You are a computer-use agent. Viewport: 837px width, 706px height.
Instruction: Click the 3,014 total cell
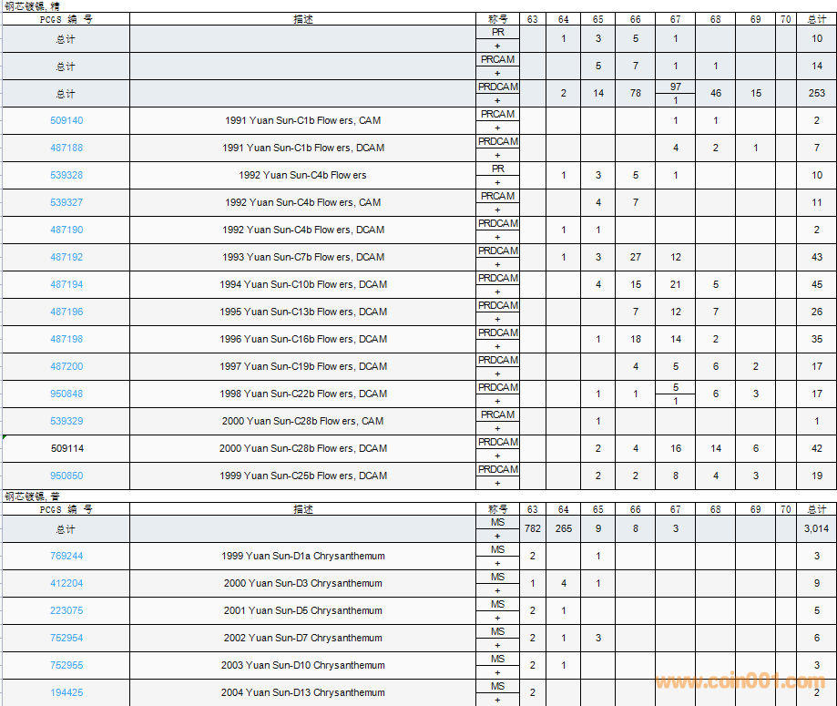(816, 528)
